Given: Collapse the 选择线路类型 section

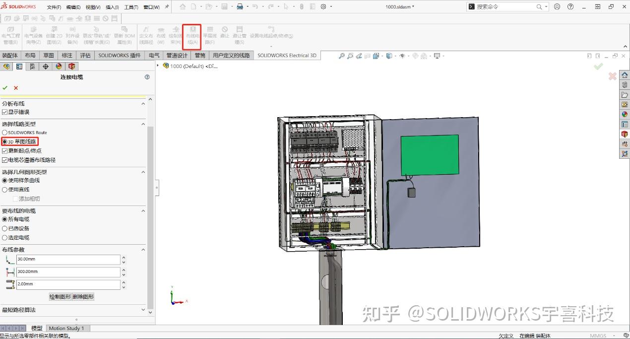Looking at the screenshot, I should (143, 124).
